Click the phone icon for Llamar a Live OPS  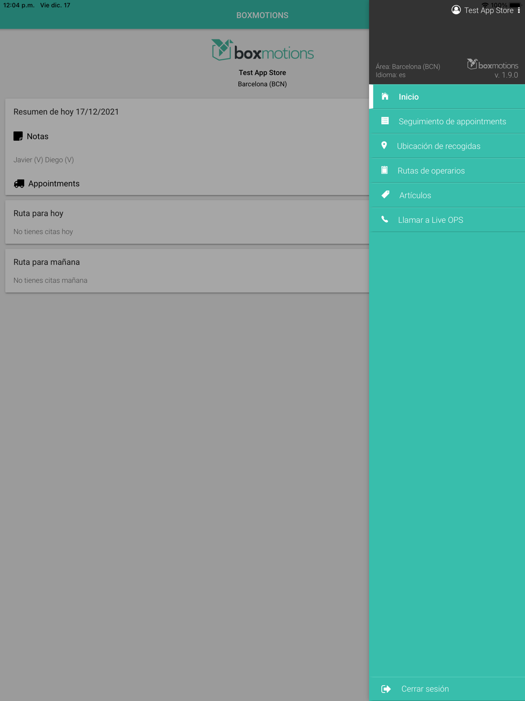click(385, 220)
